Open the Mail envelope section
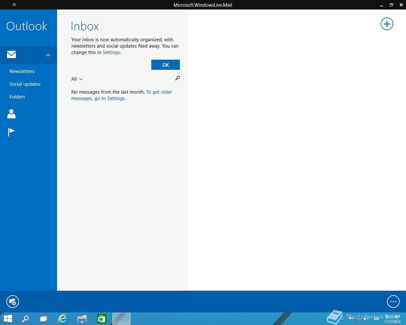The height and width of the screenshot is (325, 406). pos(11,55)
